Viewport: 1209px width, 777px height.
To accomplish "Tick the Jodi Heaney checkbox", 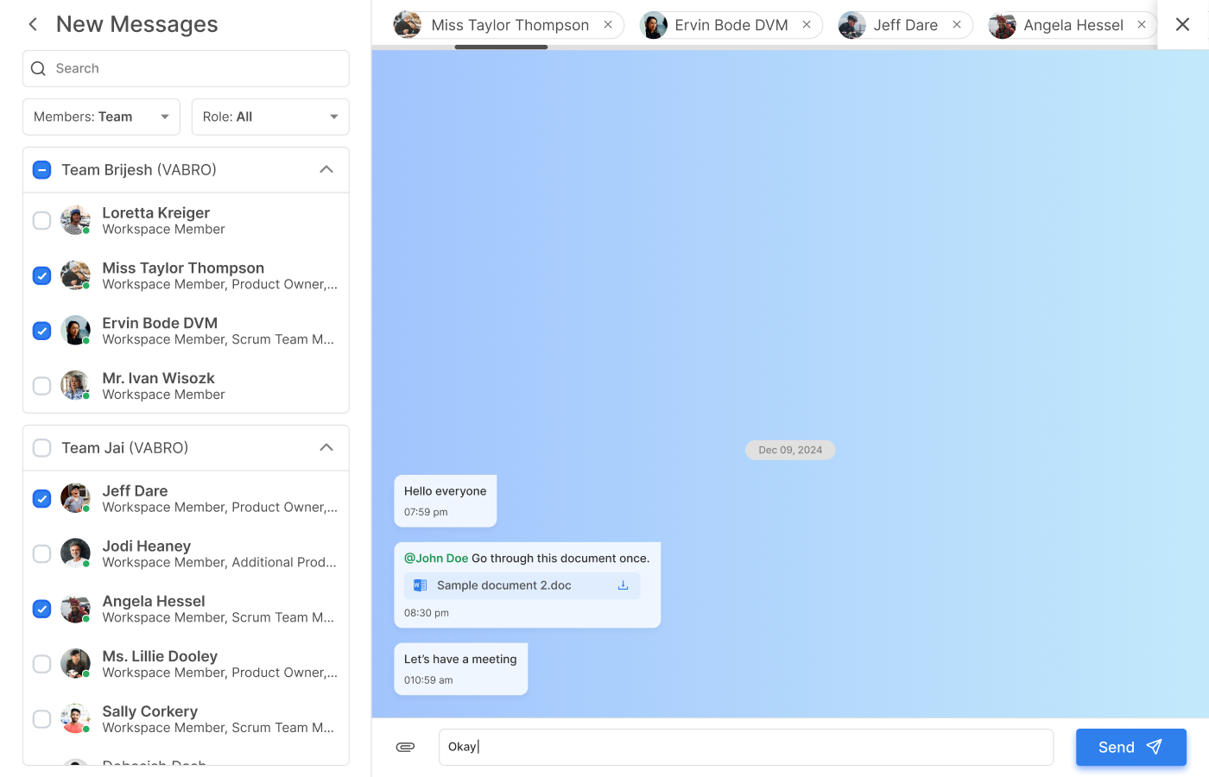I will (x=41, y=554).
